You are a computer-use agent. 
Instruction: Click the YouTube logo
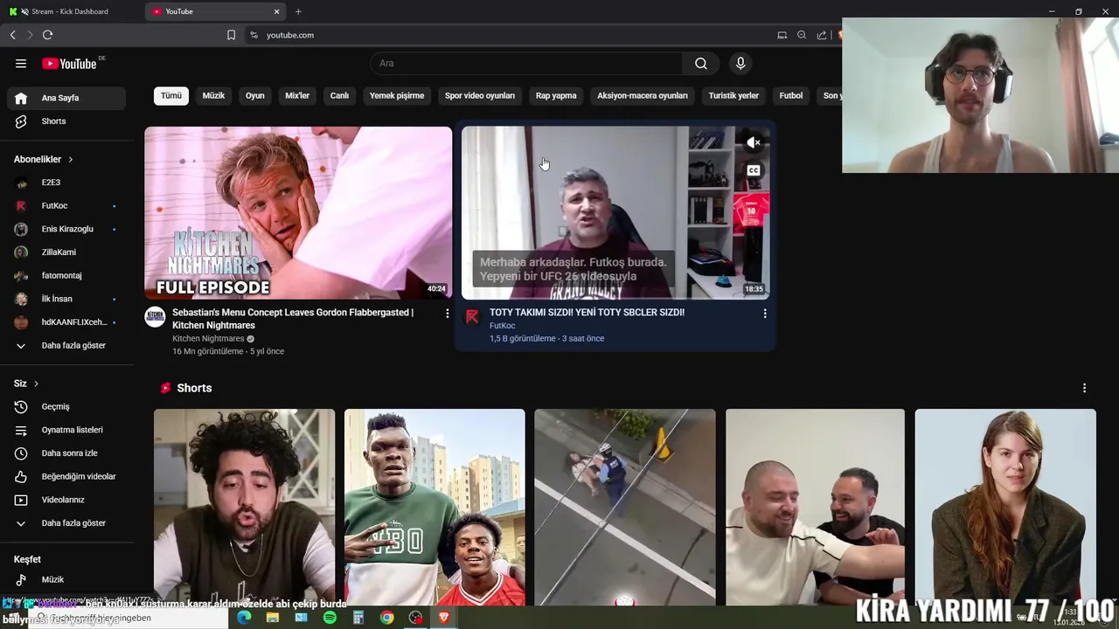[x=69, y=64]
